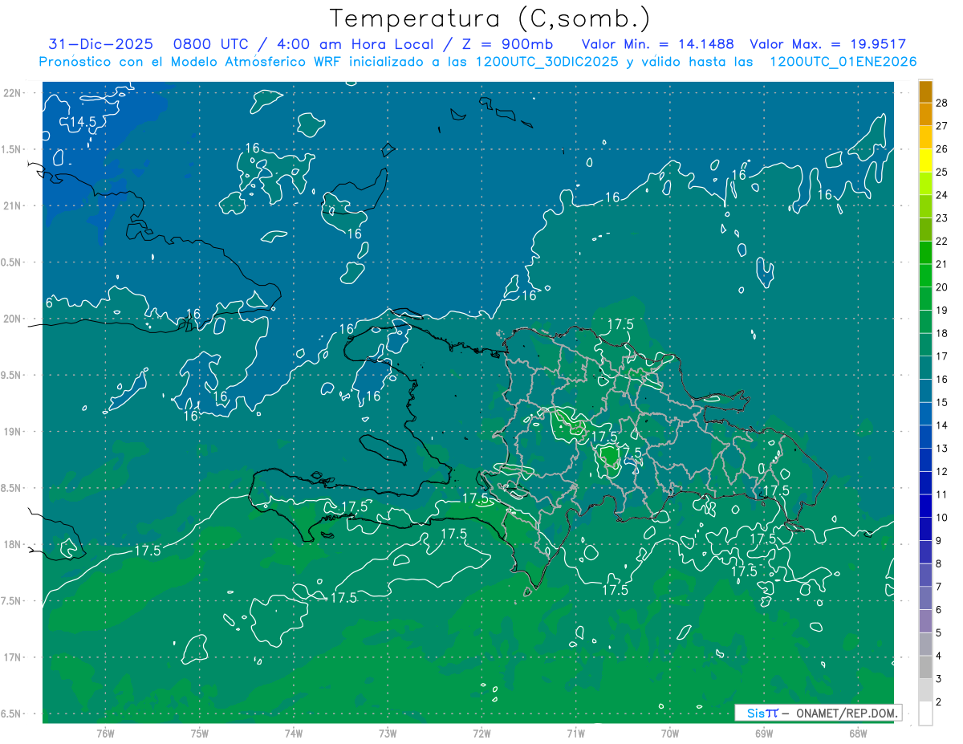Click "Valor Max. = 19.9517"
The width and height of the screenshot is (963, 744).
point(828,44)
